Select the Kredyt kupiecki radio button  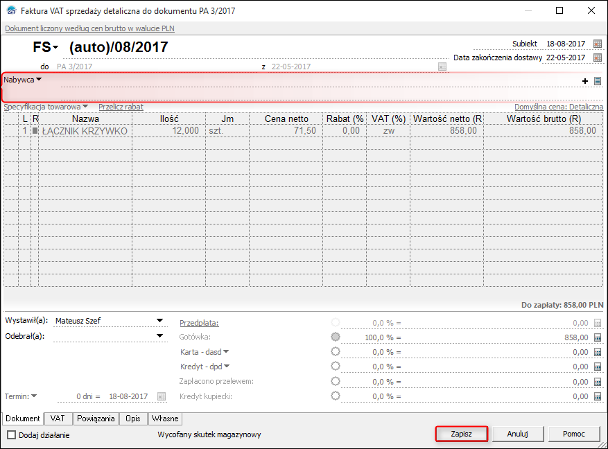(336, 396)
